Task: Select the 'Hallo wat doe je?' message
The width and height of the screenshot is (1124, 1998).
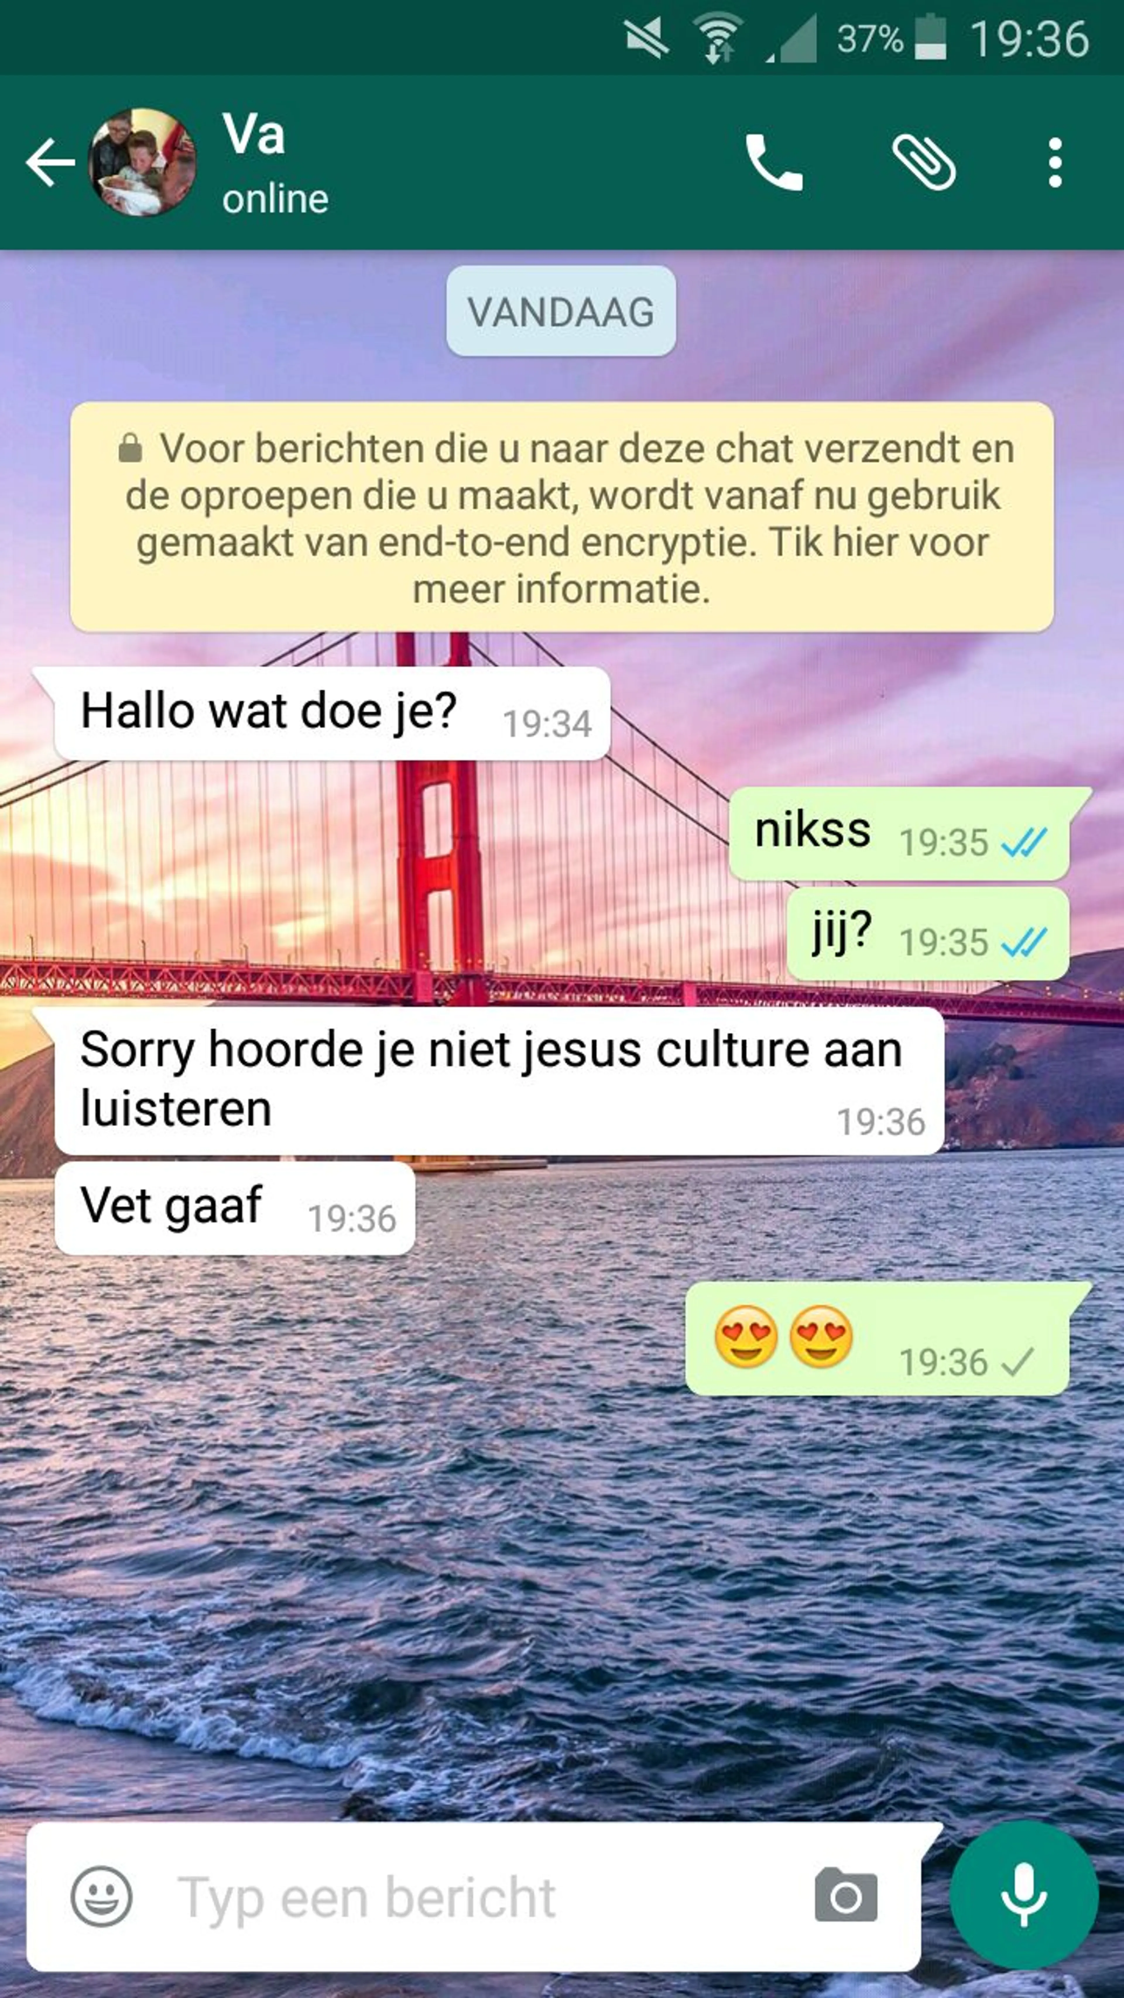Action: click(x=332, y=714)
